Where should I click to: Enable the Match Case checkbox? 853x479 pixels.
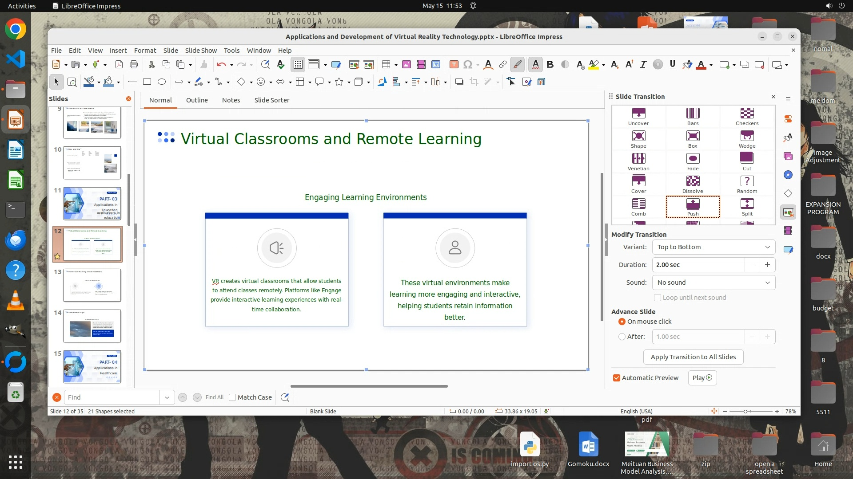pyautogui.click(x=232, y=397)
